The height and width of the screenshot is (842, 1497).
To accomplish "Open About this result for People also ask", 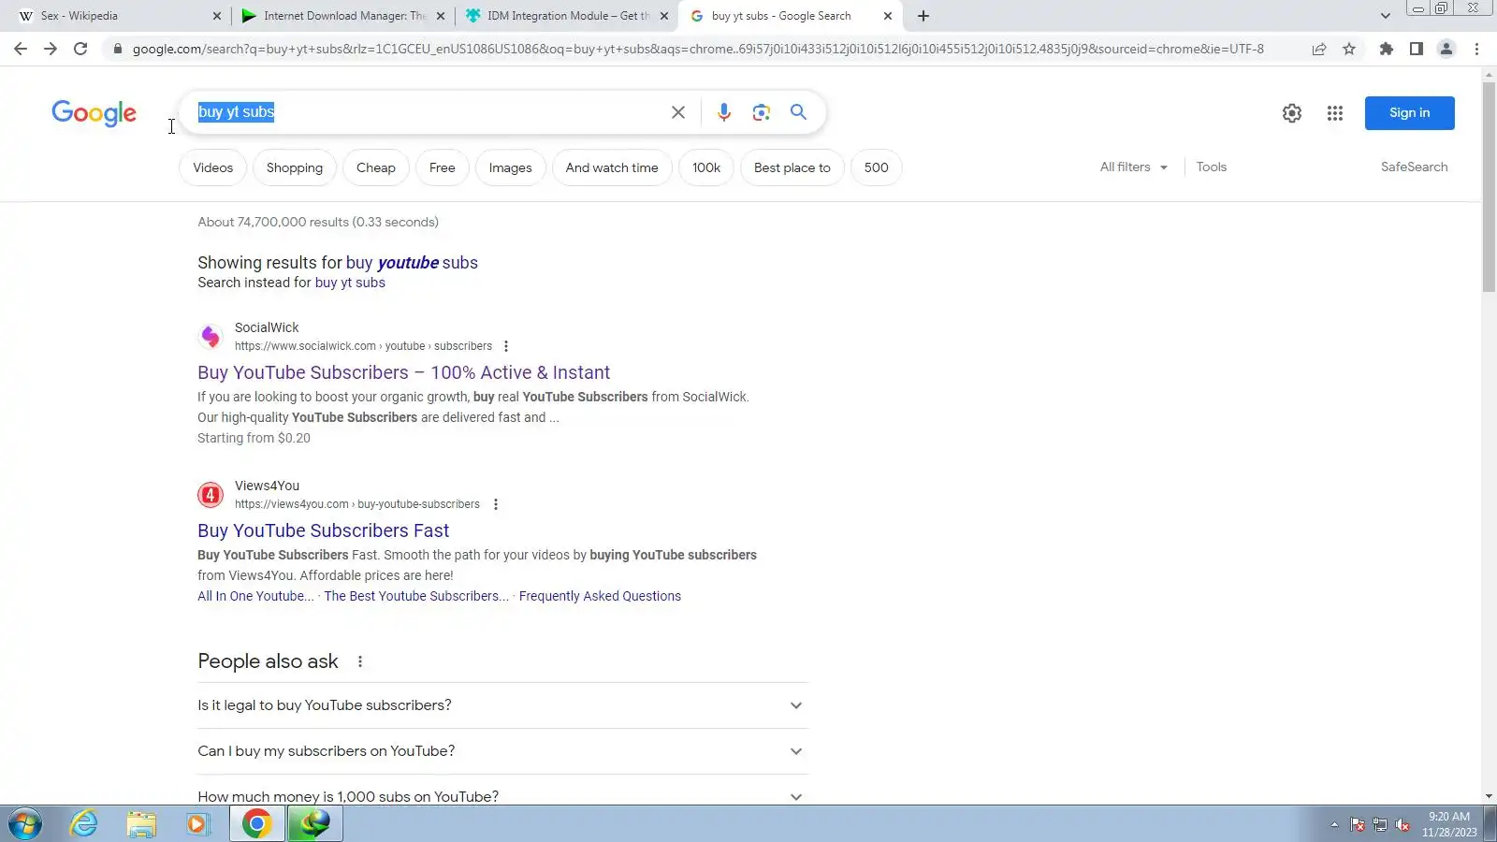I will point(360,661).
